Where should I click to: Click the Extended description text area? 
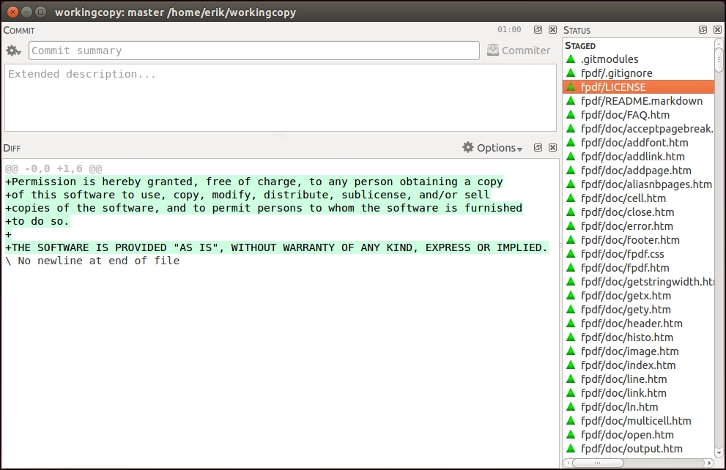(281, 97)
